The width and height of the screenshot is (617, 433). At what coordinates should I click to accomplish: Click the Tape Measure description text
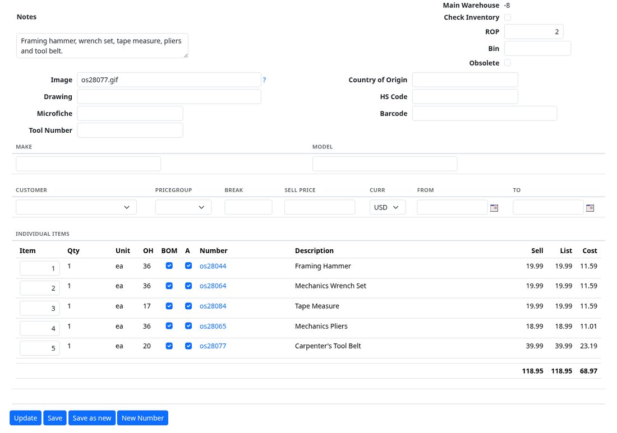point(317,306)
